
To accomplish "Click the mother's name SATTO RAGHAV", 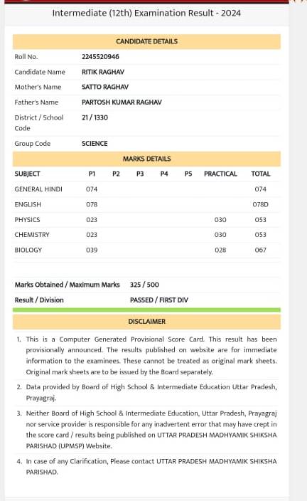I will [x=105, y=87].
